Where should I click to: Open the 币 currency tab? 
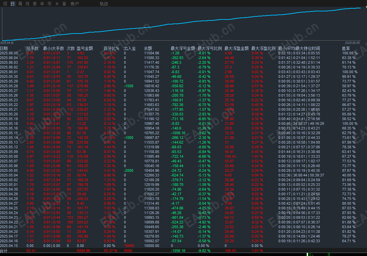click(49, 4)
